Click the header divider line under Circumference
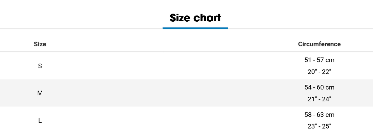The image size is (373, 140). [x=319, y=52]
